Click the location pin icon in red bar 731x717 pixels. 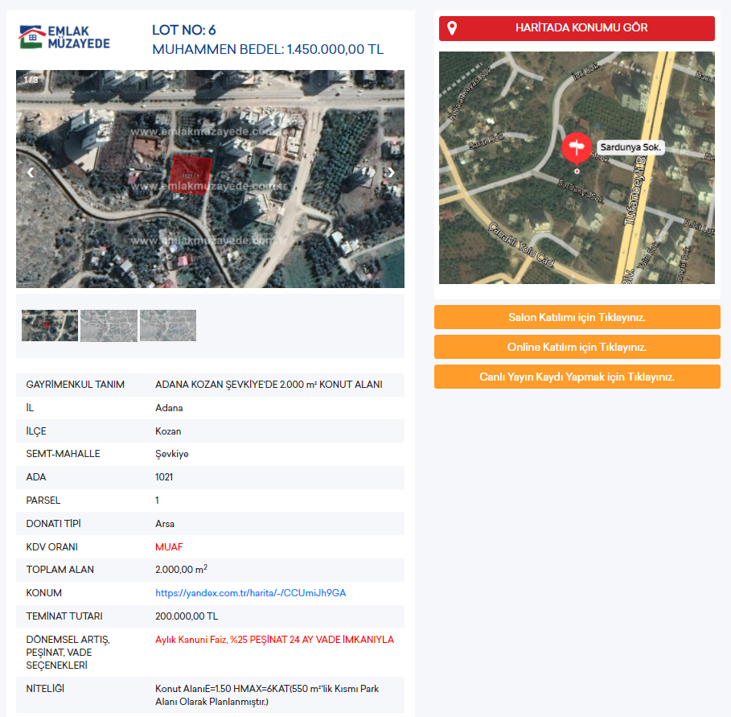(x=452, y=28)
